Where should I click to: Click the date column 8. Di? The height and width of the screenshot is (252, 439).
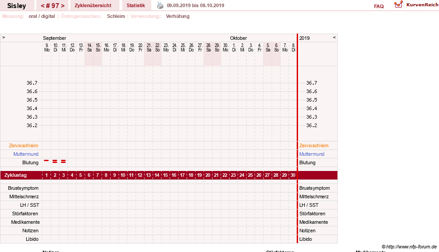click(x=293, y=47)
